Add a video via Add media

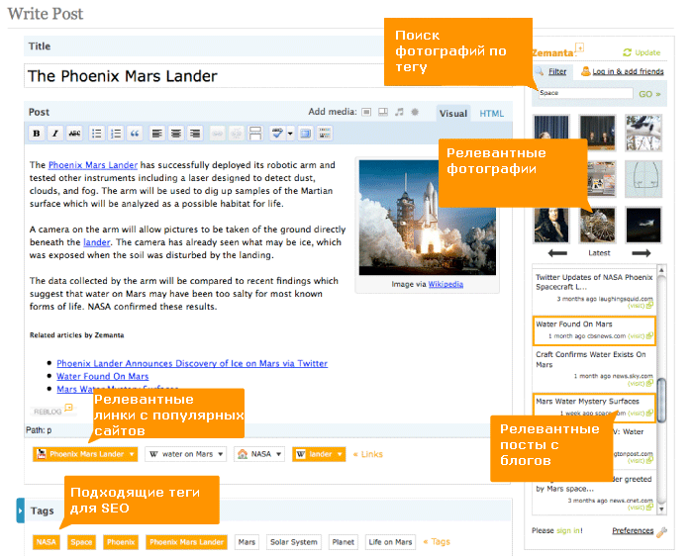coord(383,112)
